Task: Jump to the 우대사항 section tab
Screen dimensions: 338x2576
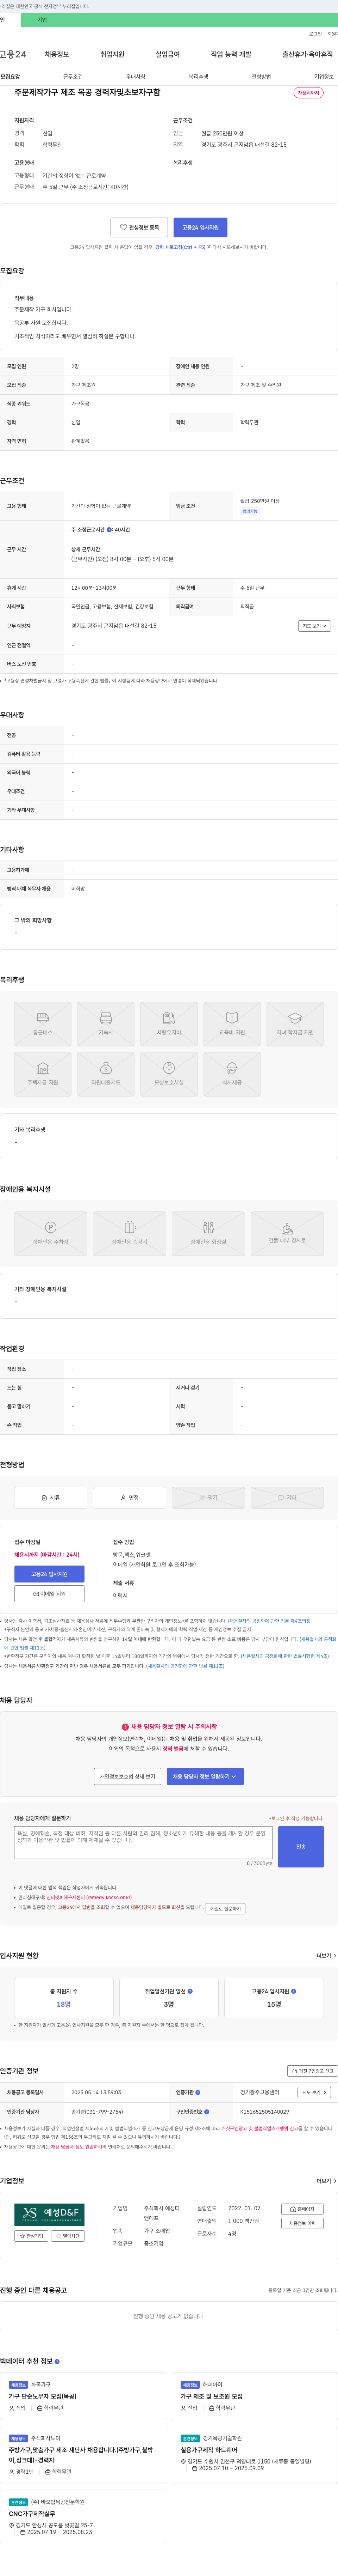Action: click(x=136, y=77)
